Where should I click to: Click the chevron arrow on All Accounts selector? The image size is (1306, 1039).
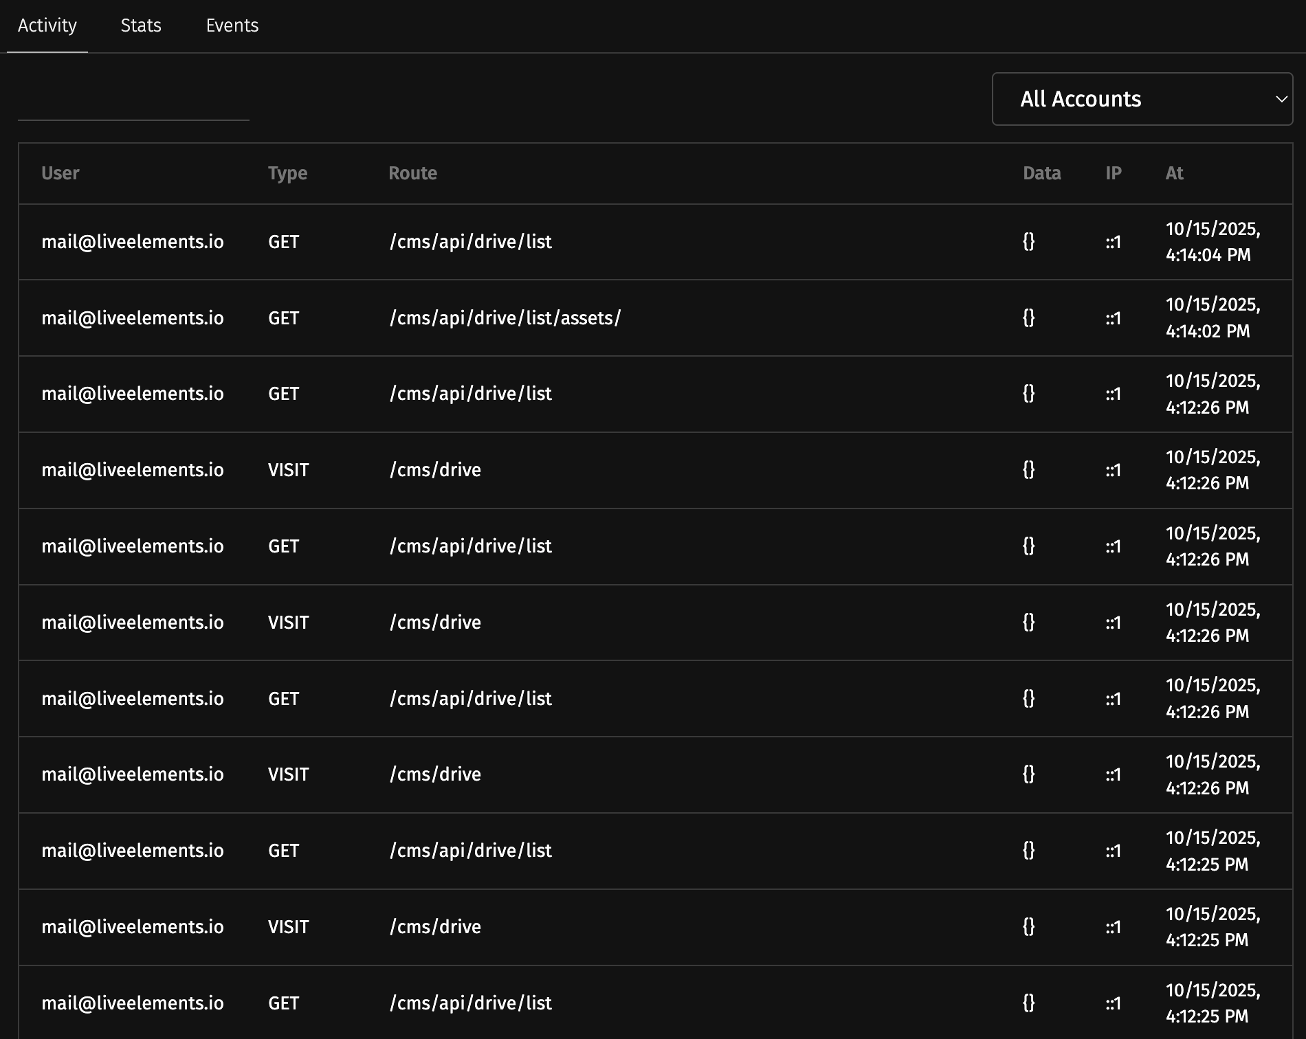1281,99
